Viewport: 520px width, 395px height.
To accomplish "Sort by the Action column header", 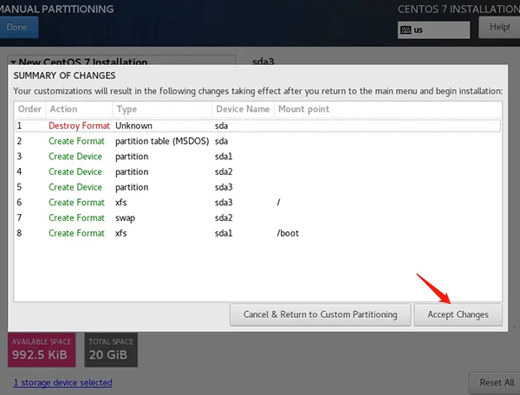I will (x=78, y=109).
